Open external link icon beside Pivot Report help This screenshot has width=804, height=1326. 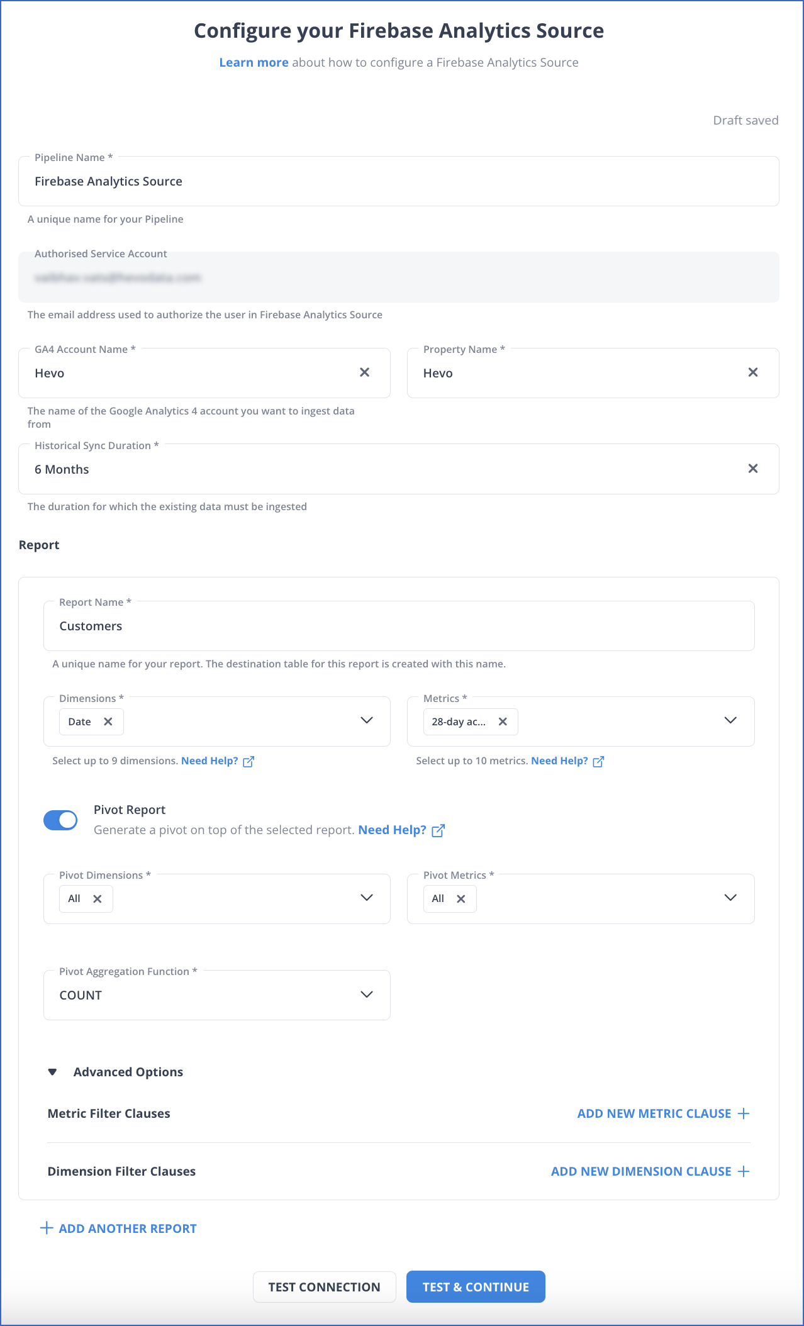[438, 830]
